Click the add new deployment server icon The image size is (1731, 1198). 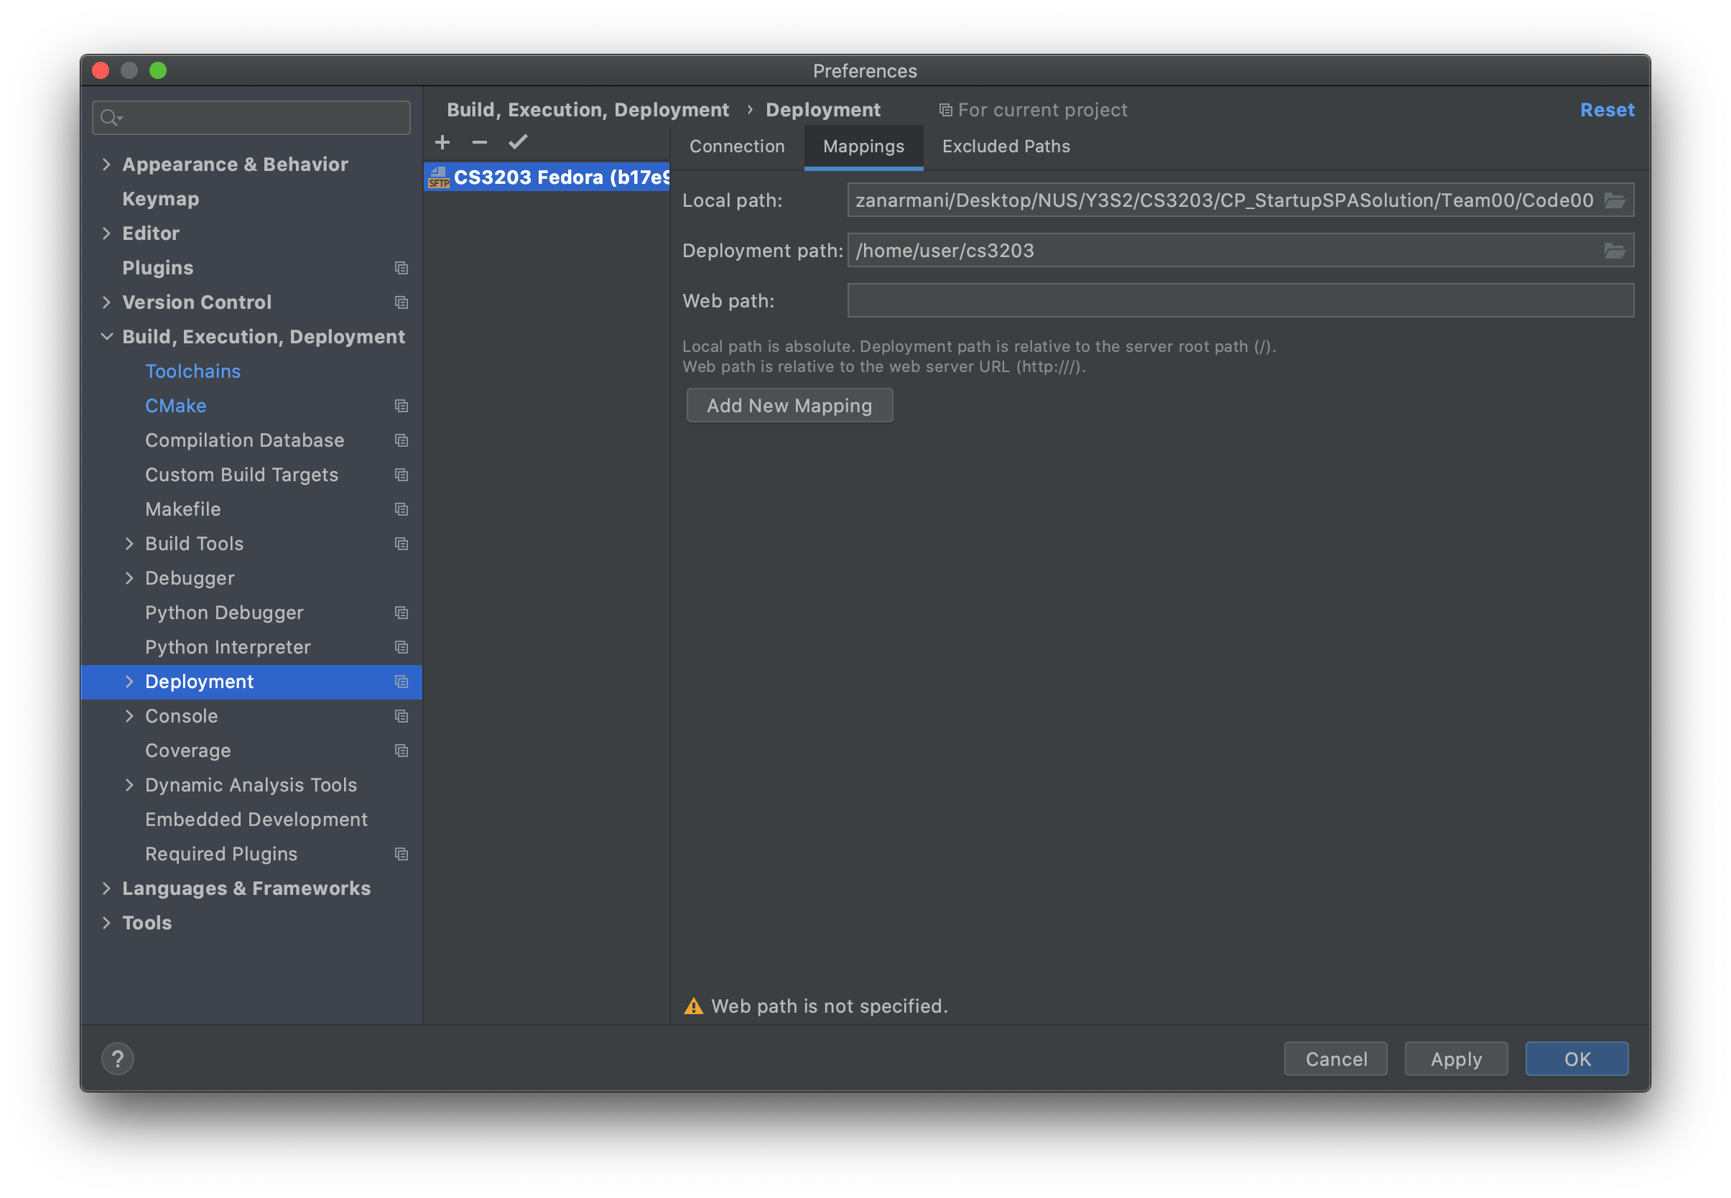coord(443,141)
